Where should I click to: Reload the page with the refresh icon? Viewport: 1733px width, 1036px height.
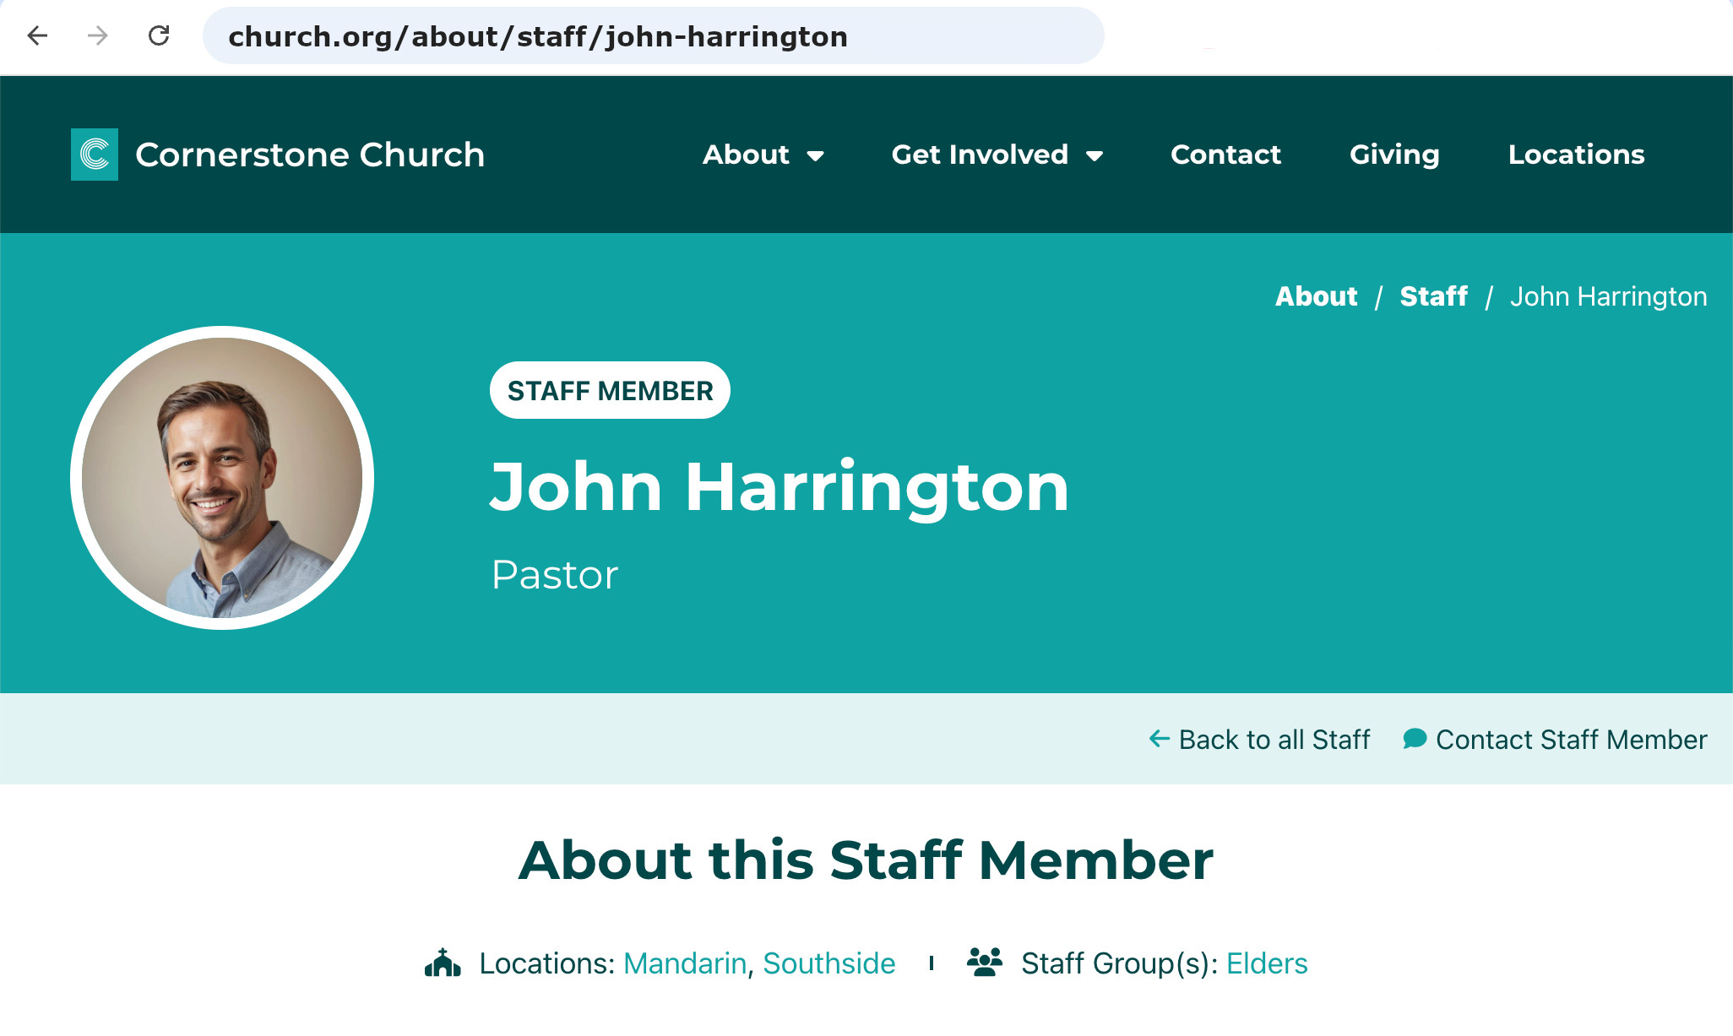[159, 35]
